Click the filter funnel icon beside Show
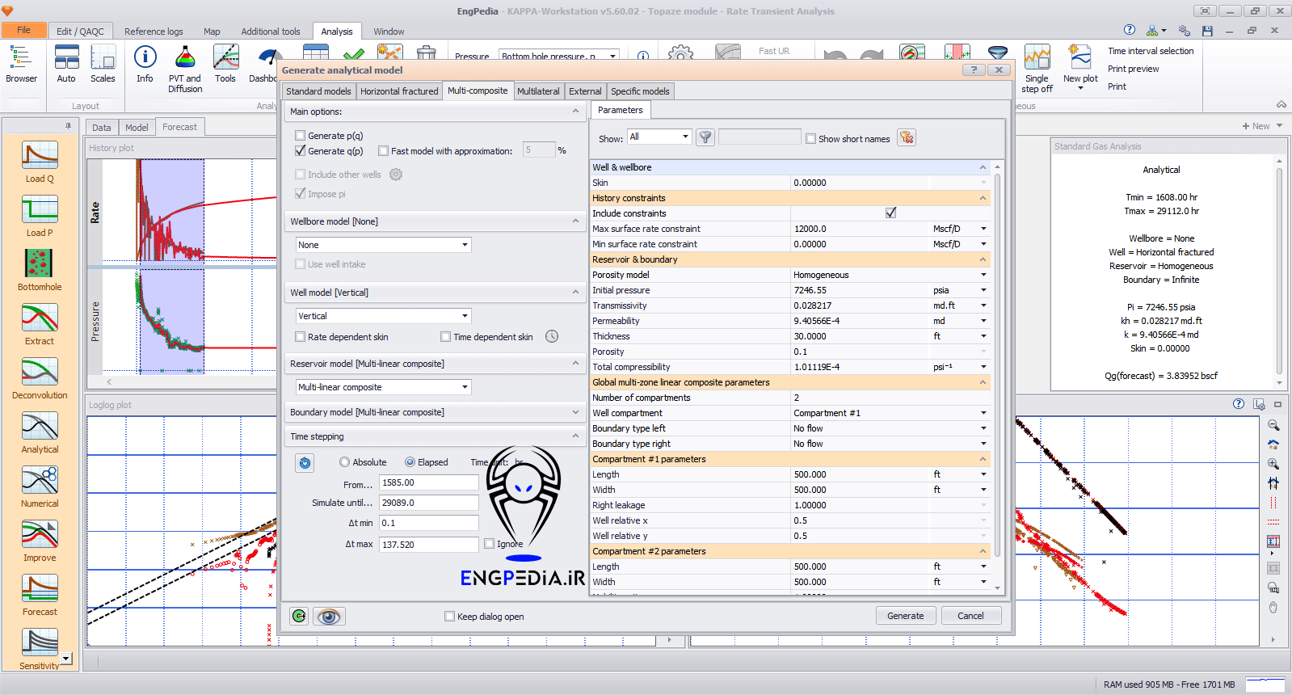This screenshot has width=1292, height=695. [705, 137]
